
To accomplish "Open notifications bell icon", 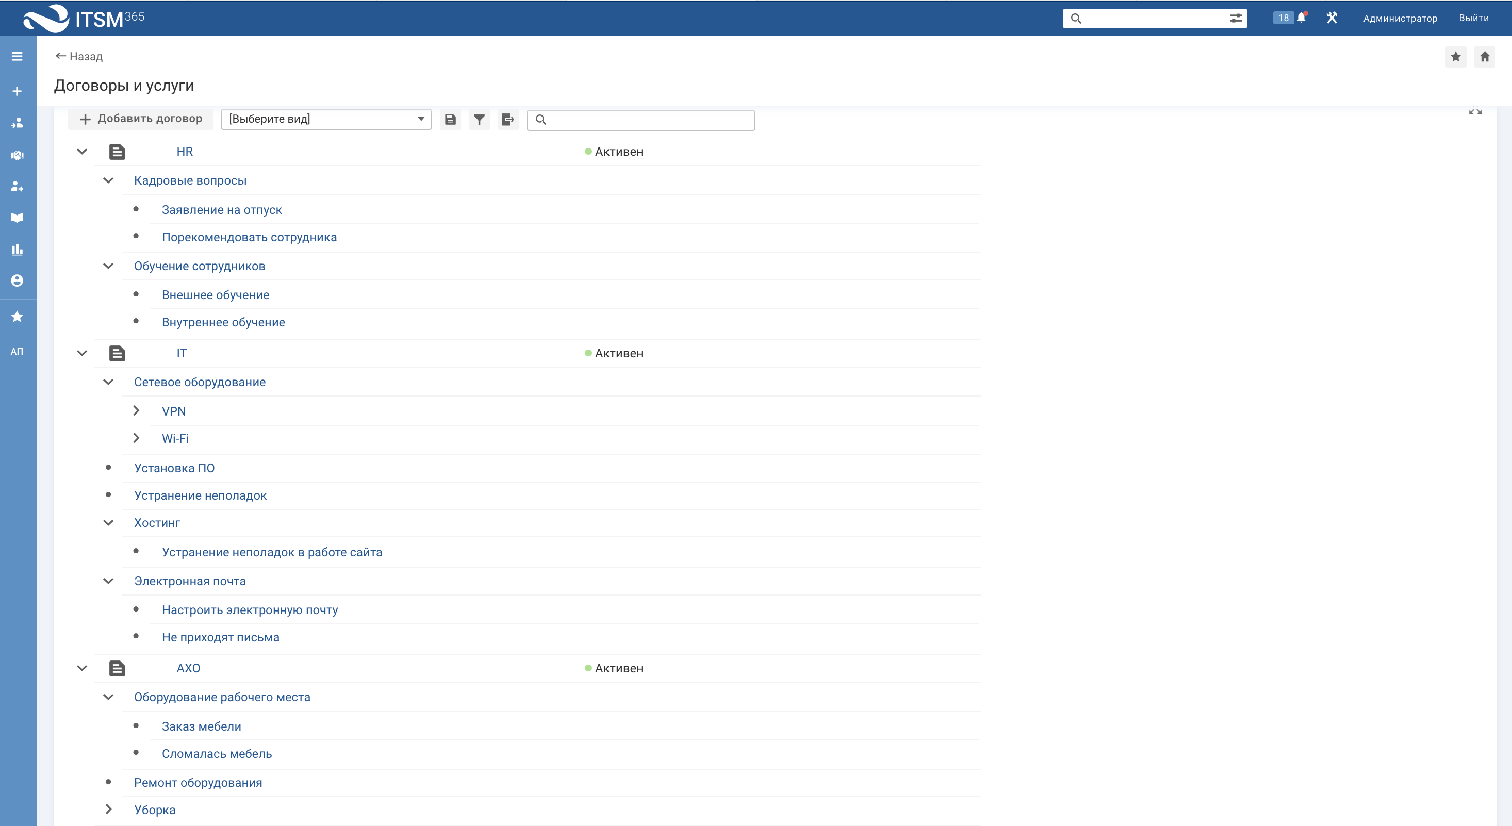I will pyautogui.click(x=1301, y=18).
